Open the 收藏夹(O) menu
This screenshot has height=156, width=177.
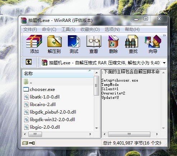point(90,29)
